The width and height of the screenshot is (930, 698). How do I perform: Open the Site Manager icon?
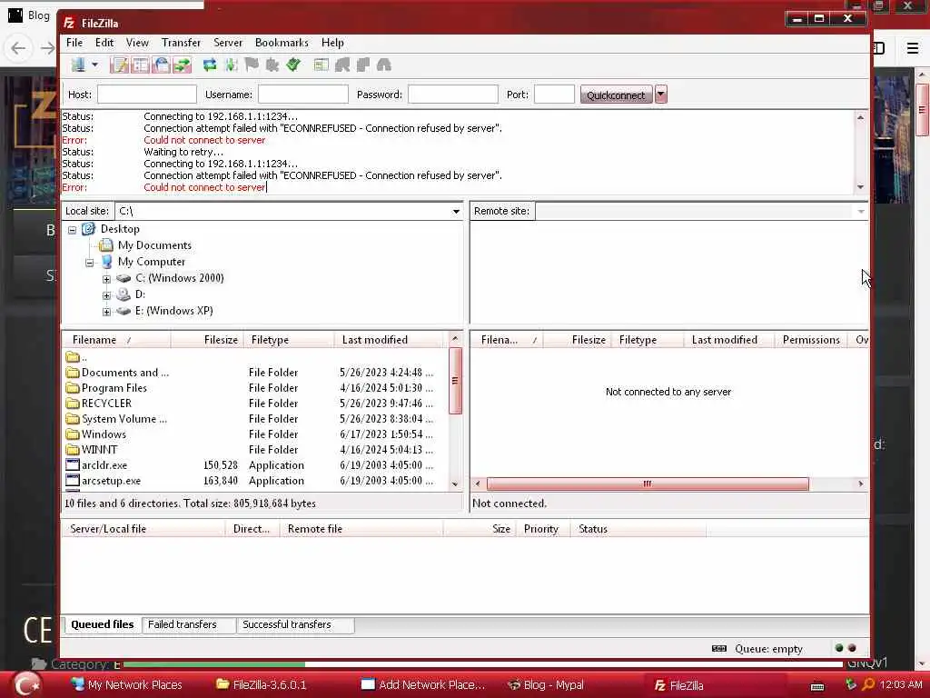pos(78,65)
